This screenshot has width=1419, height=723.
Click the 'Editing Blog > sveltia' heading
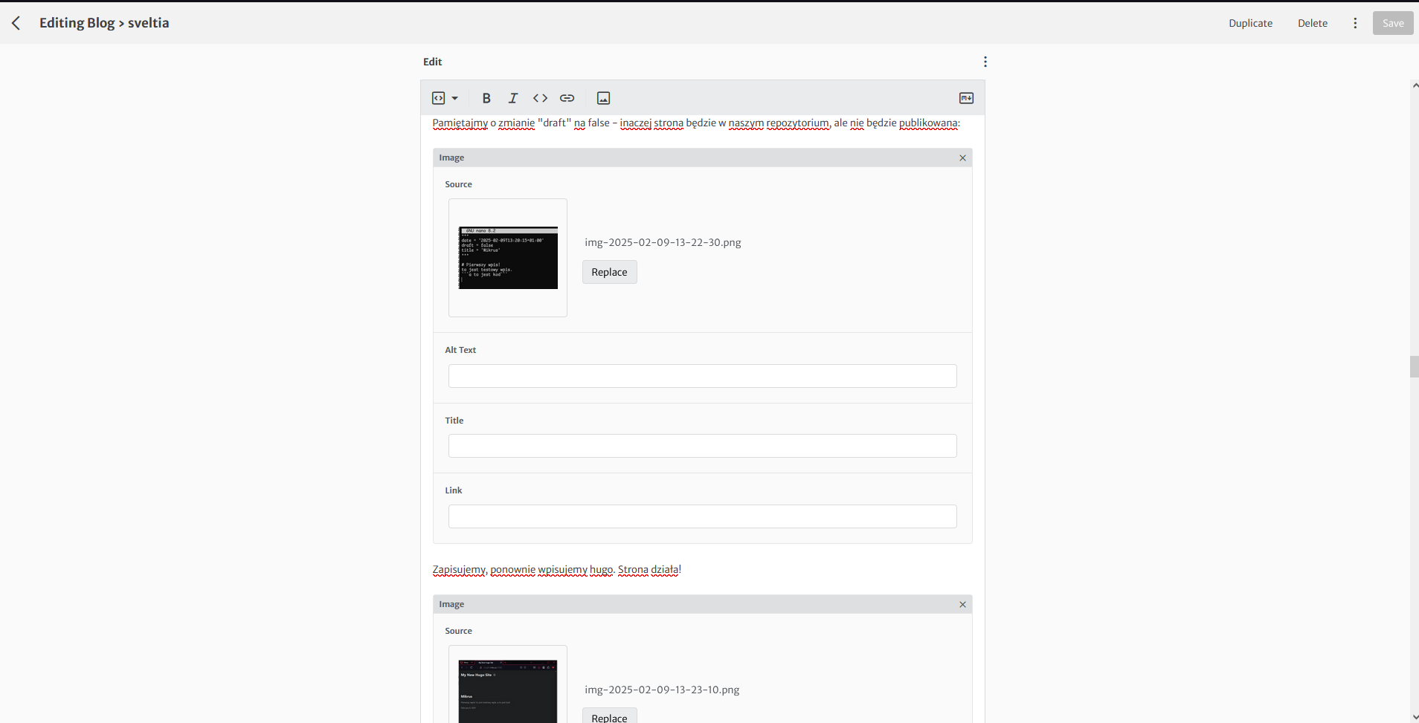[104, 23]
